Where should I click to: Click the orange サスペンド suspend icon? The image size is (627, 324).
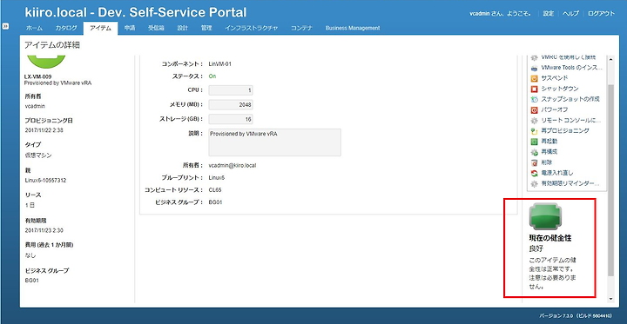coord(534,78)
